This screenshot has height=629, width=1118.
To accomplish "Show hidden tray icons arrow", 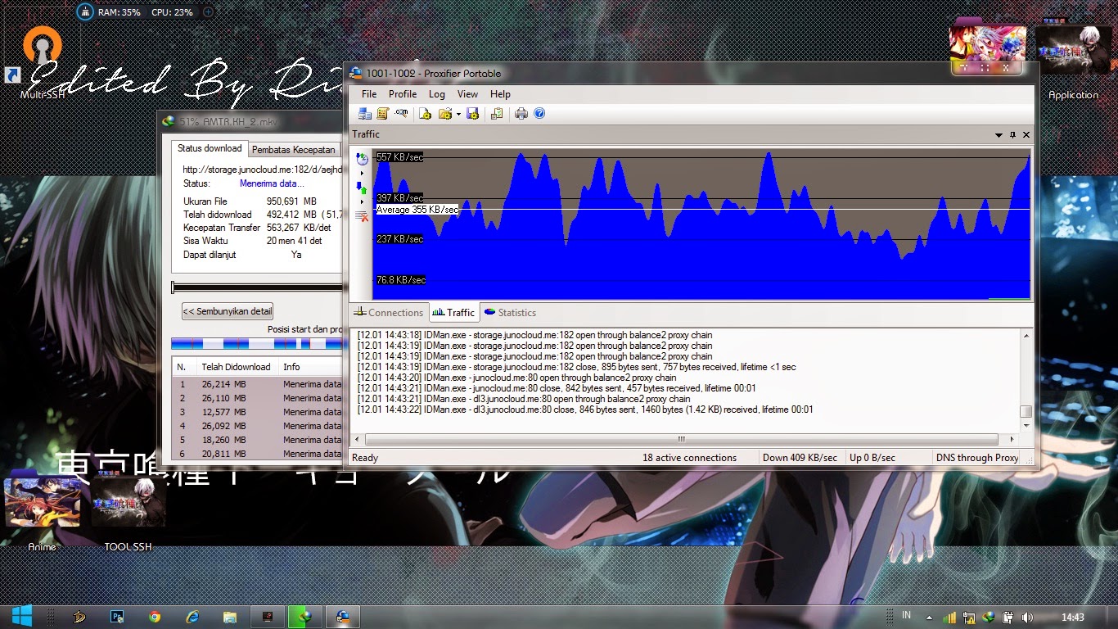I will click(929, 618).
